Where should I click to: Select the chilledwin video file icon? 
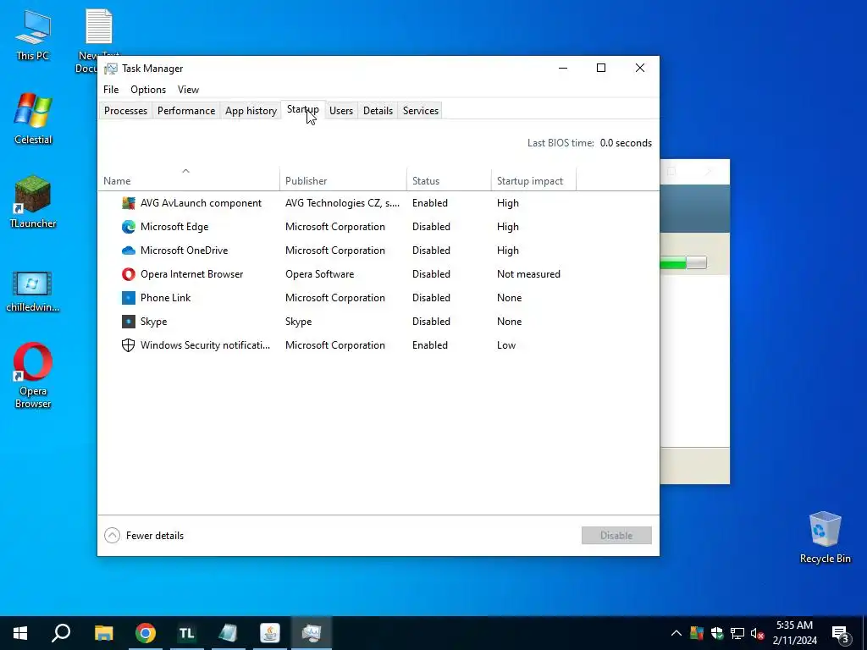33,291
